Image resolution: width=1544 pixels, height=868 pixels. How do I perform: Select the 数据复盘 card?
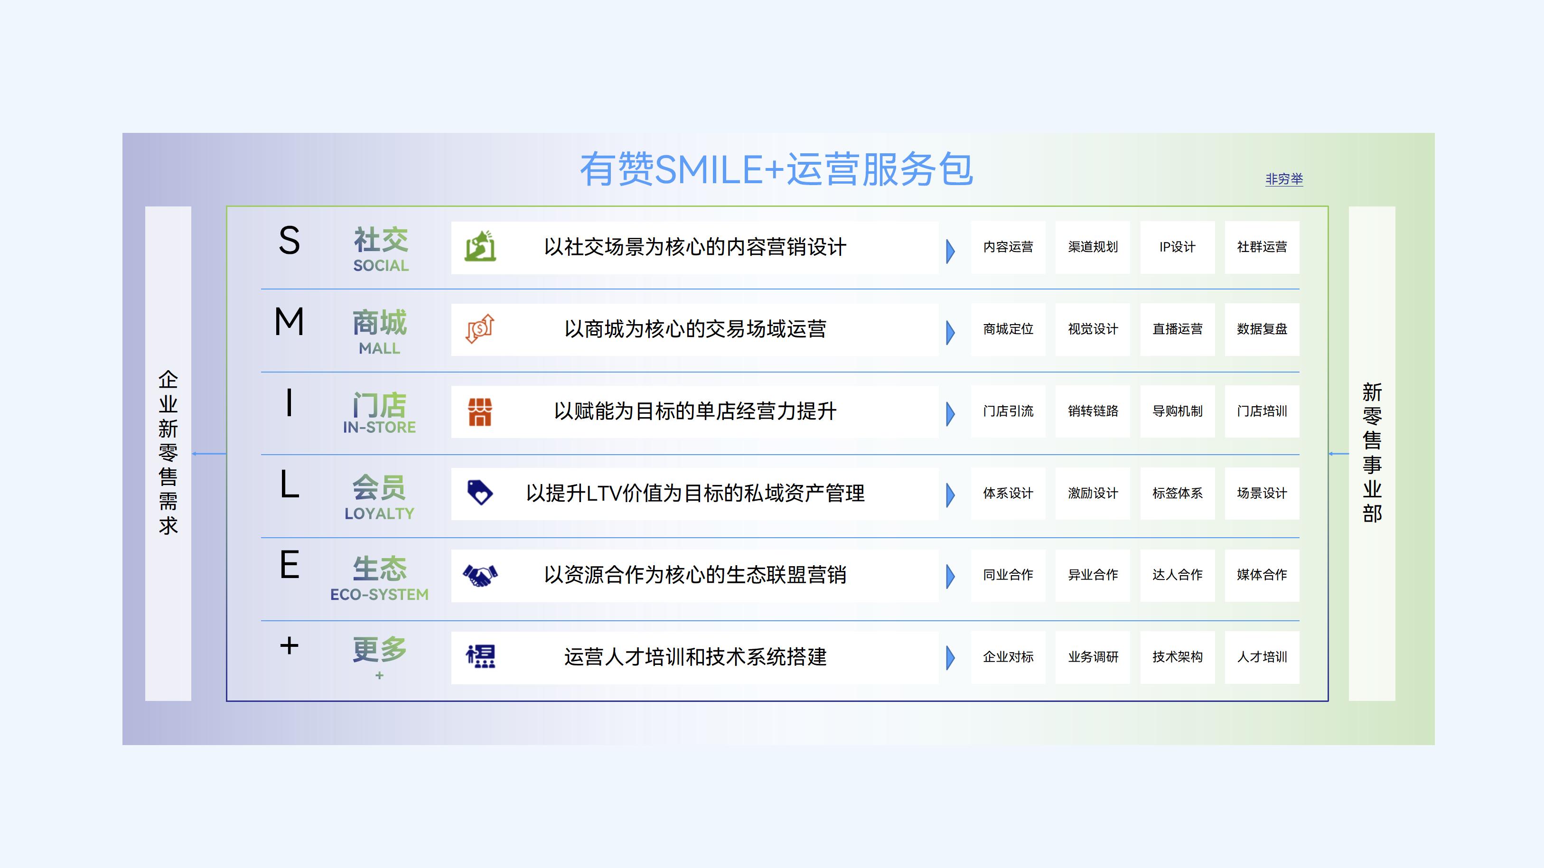coord(1262,329)
